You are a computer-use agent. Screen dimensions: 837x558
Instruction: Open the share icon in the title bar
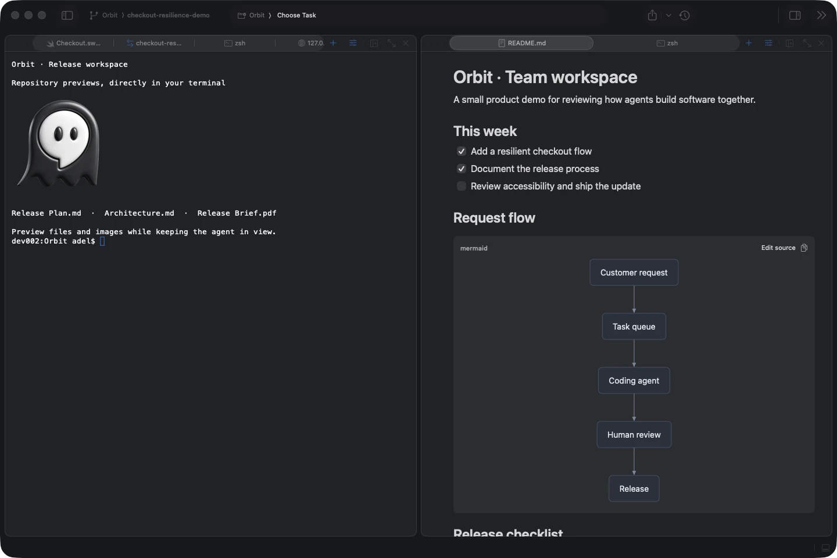point(652,15)
